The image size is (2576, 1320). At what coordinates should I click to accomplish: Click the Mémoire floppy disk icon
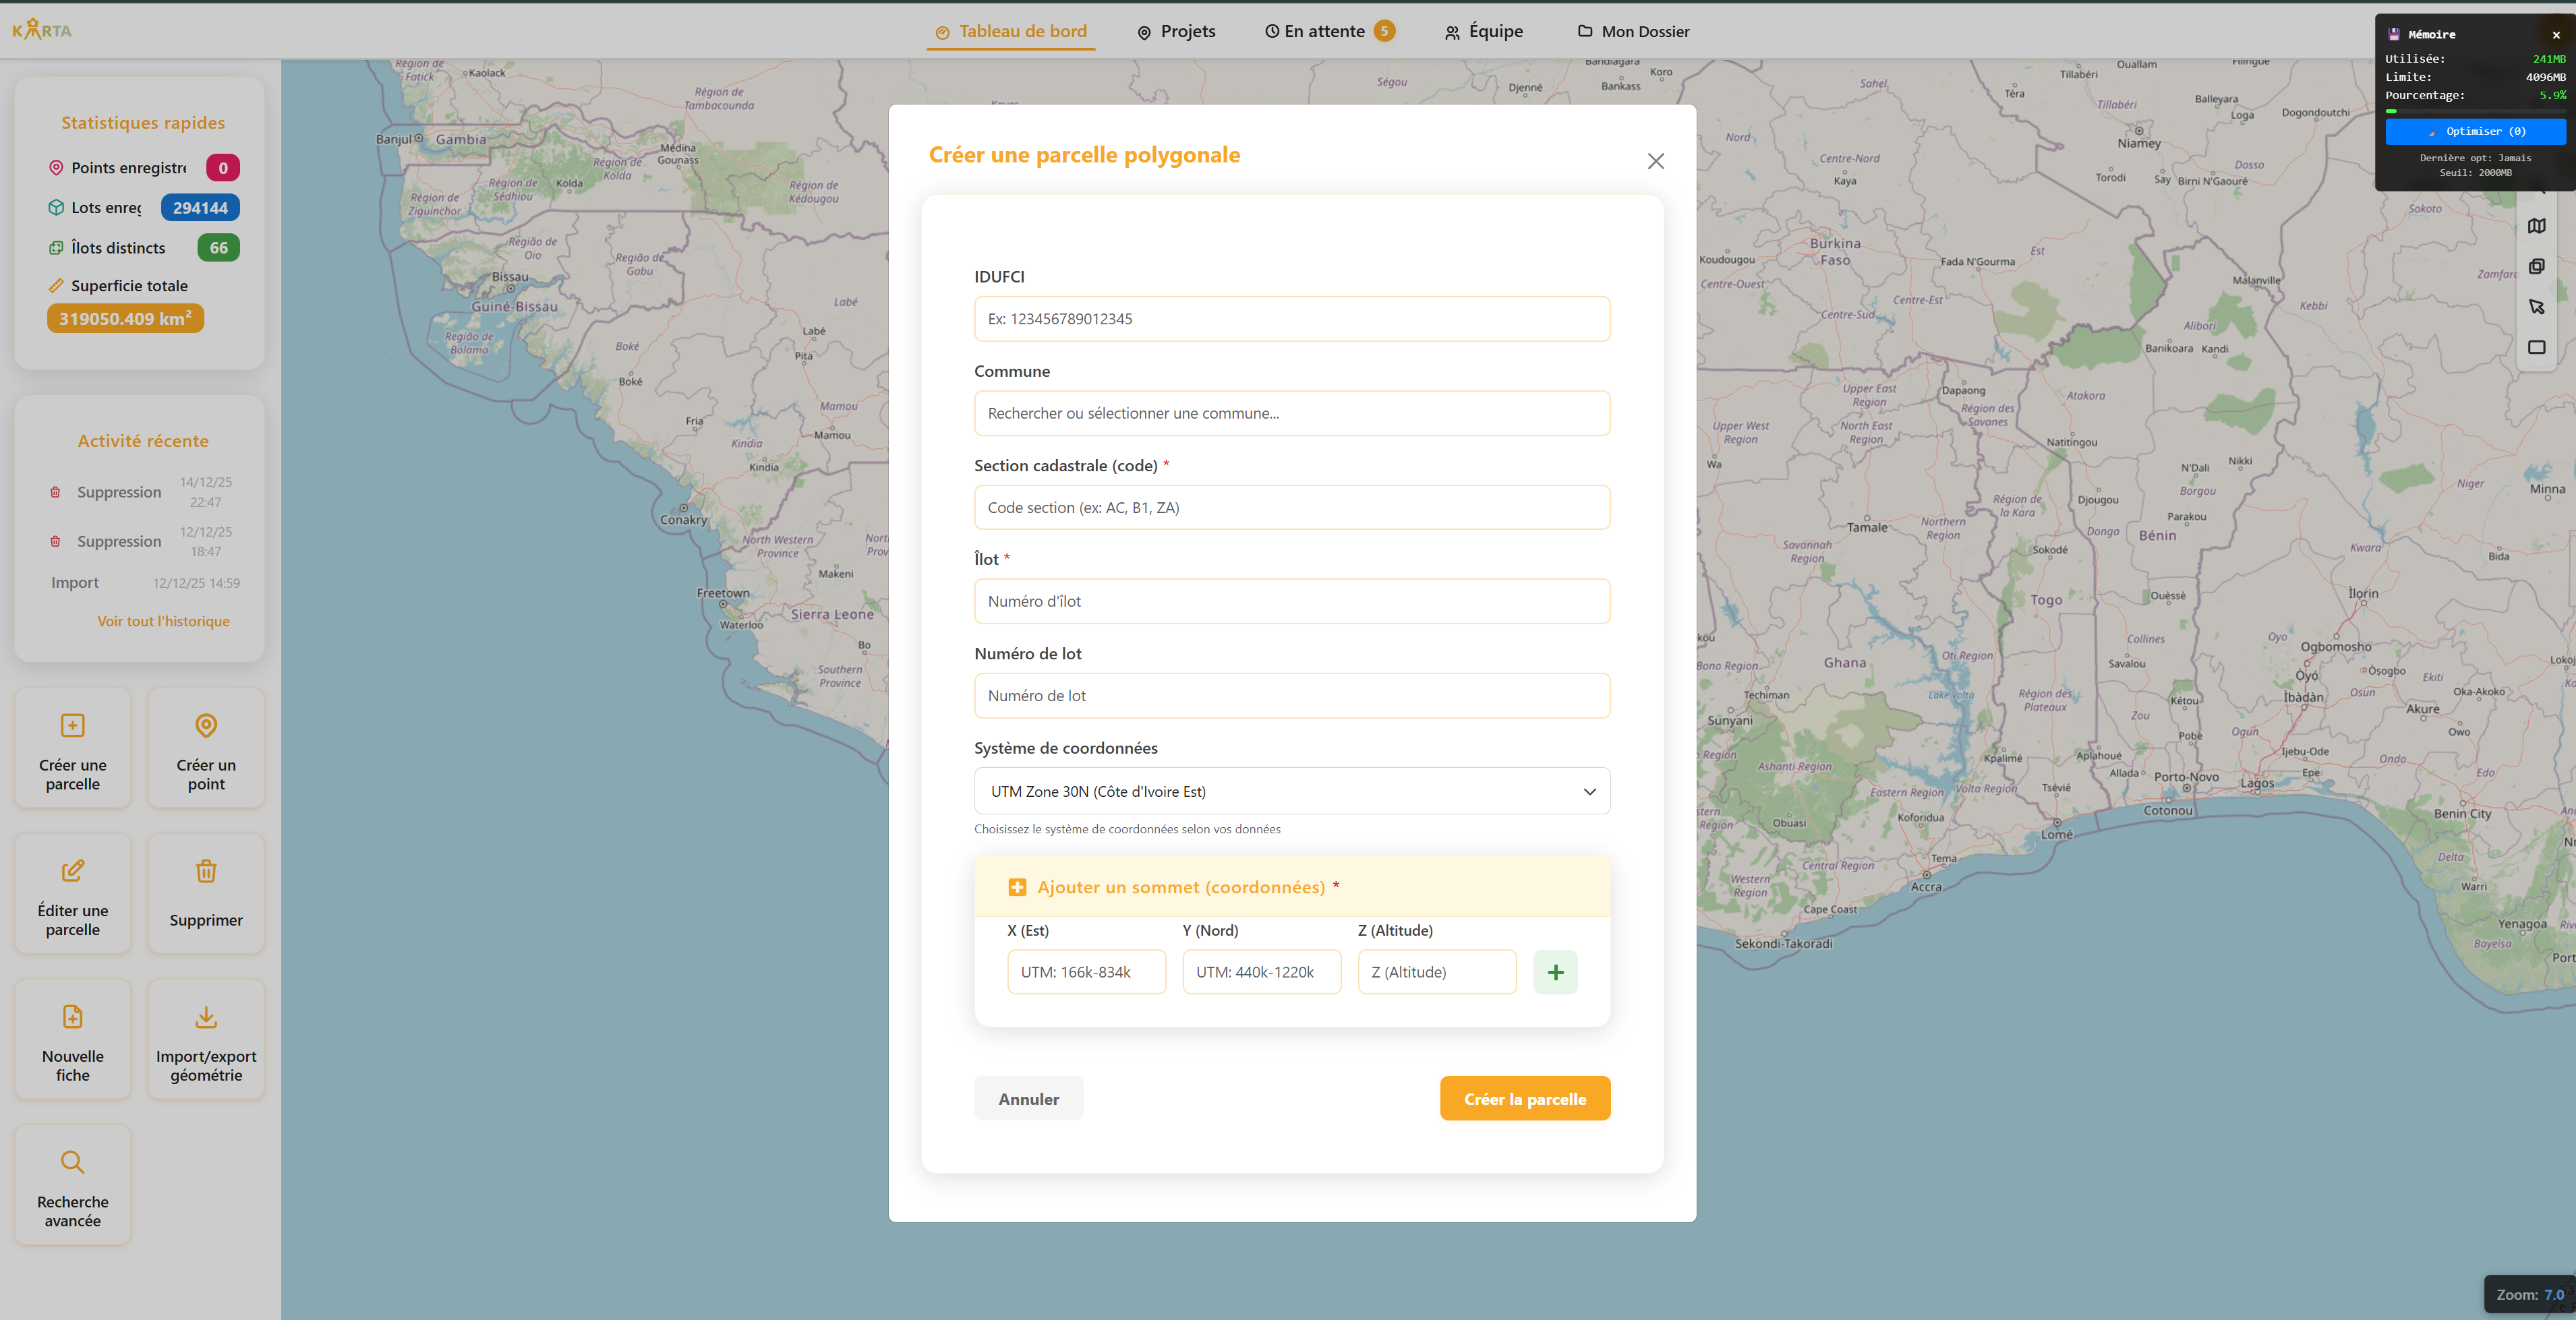tap(2394, 34)
